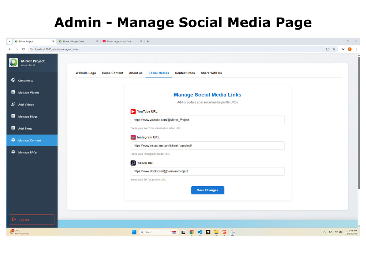
Task: Reload the page with the refresh icon
Action: [x=23, y=49]
